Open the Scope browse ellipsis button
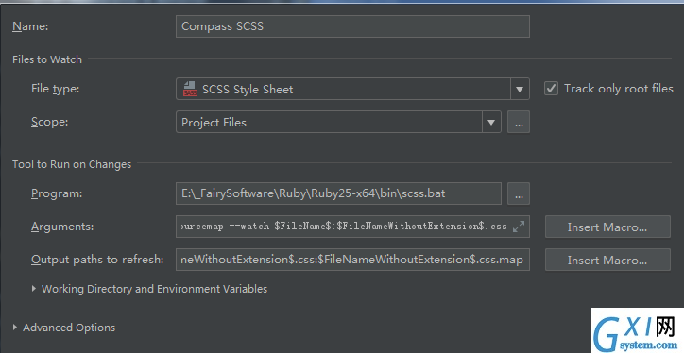684x353 pixels. [x=519, y=122]
